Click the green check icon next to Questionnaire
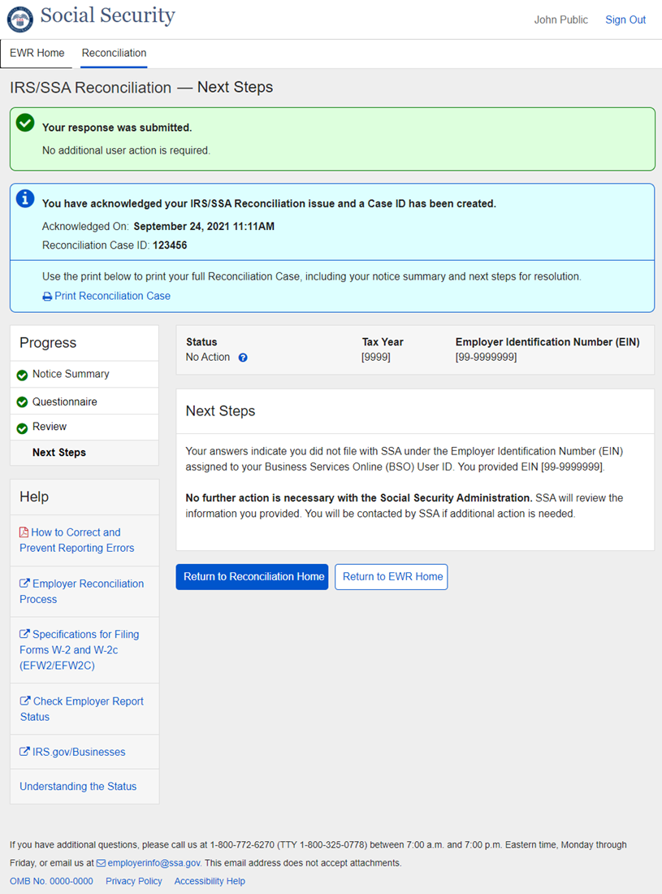 click(x=22, y=402)
